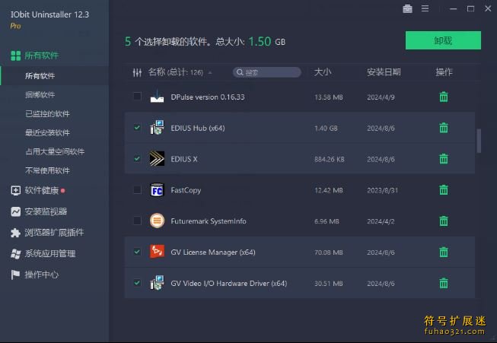Uncheck the EDIUS X checkbox

click(137, 158)
